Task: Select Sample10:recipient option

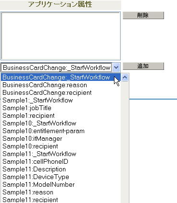Action: (61, 146)
